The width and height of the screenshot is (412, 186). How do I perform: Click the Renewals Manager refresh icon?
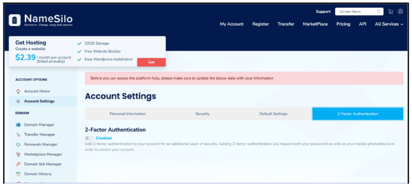18,145
